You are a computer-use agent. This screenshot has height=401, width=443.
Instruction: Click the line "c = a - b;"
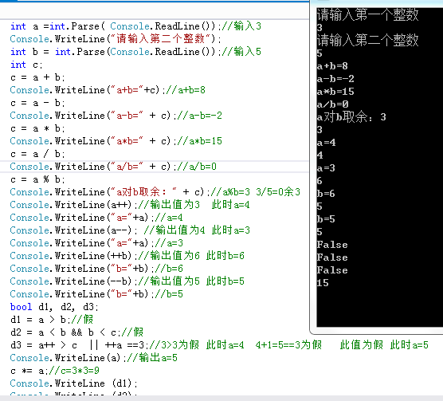(37, 103)
